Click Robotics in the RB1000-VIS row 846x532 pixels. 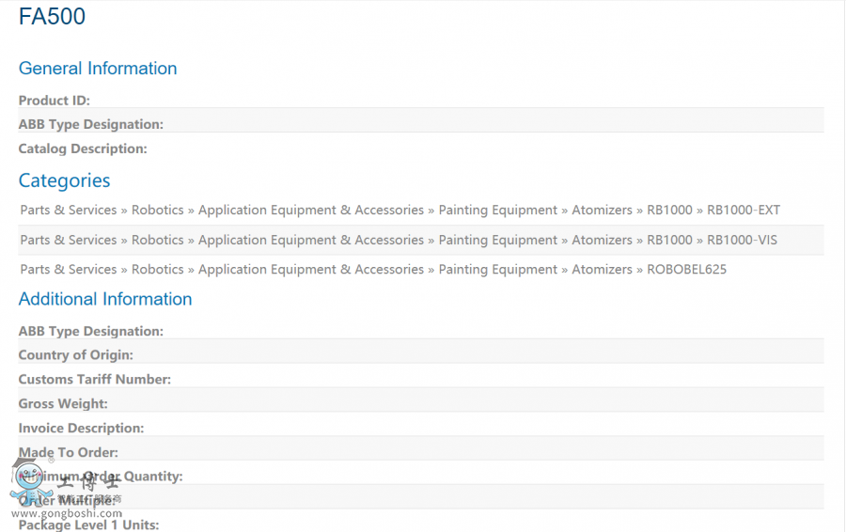tap(158, 241)
